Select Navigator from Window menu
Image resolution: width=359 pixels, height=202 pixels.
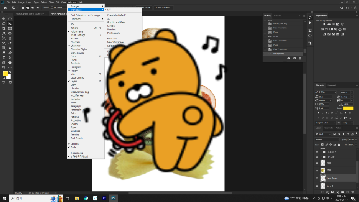tap(76, 99)
